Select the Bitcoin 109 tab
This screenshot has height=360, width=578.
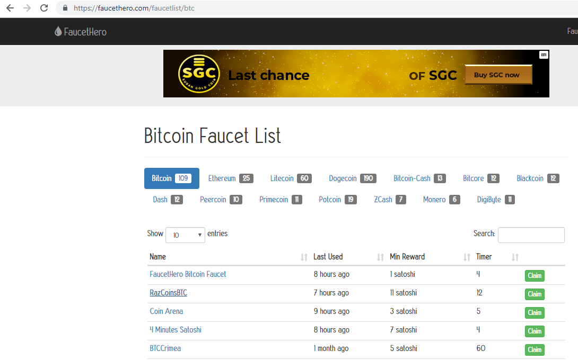click(x=171, y=178)
